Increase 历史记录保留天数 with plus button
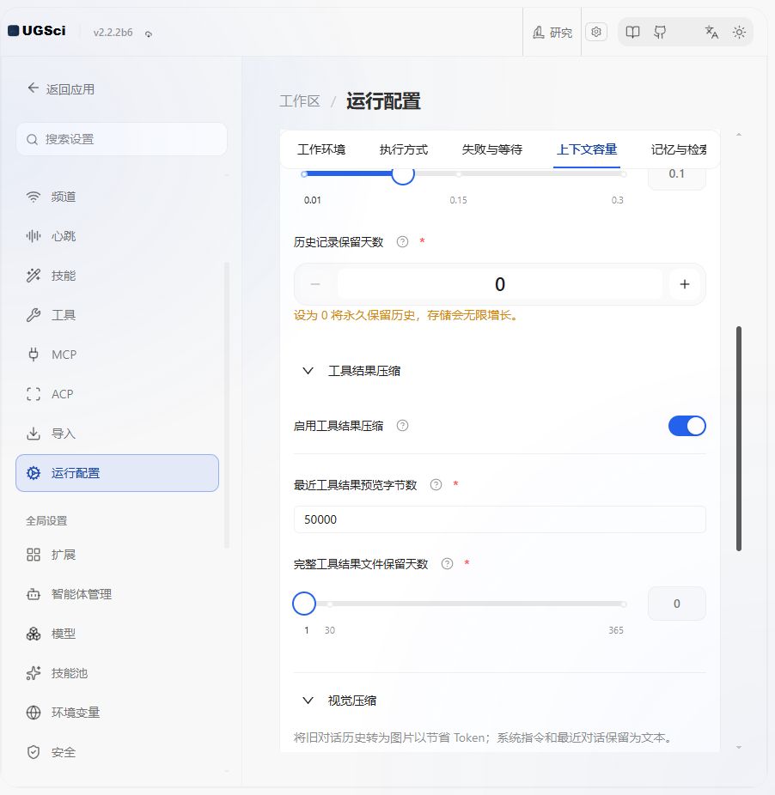This screenshot has width=775, height=795. (x=685, y=284)
